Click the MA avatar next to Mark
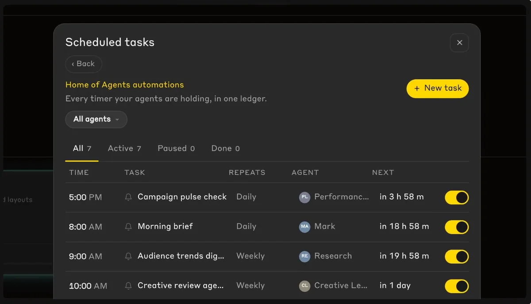The width and height of the screenshot is (531, 304). point(304,227)
